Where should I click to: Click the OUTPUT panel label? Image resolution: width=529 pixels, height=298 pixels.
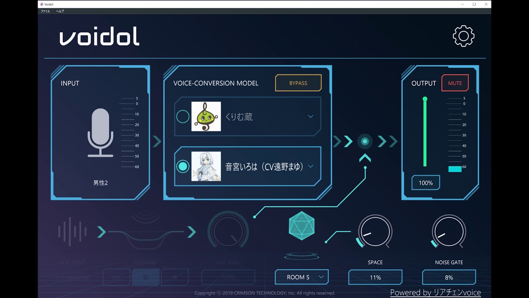pyautogui.click(x=424, y=83)
